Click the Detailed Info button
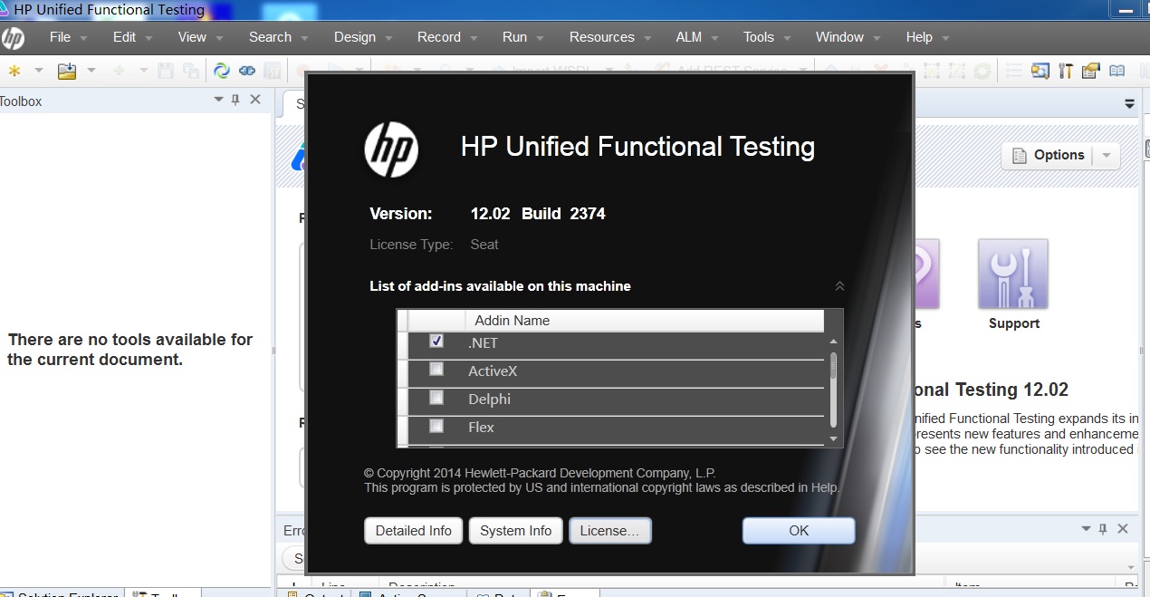Viewport: 1150px width, 597px height. pos(413,531)
